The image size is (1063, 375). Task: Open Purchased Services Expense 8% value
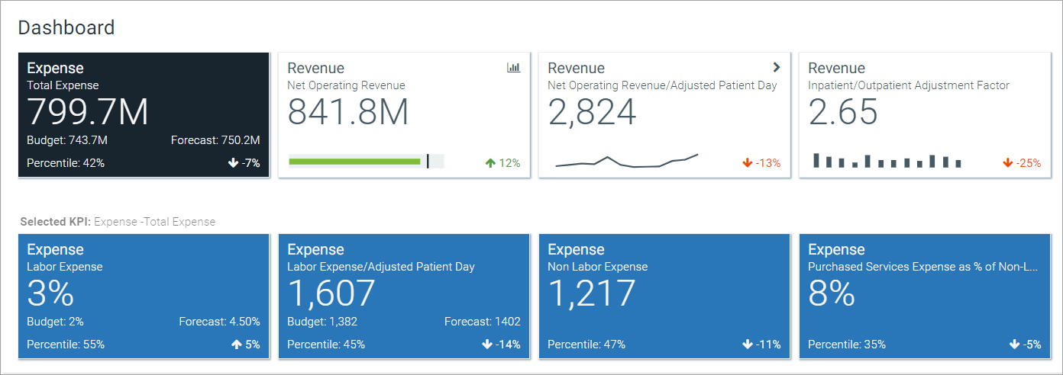click(832, 294)
